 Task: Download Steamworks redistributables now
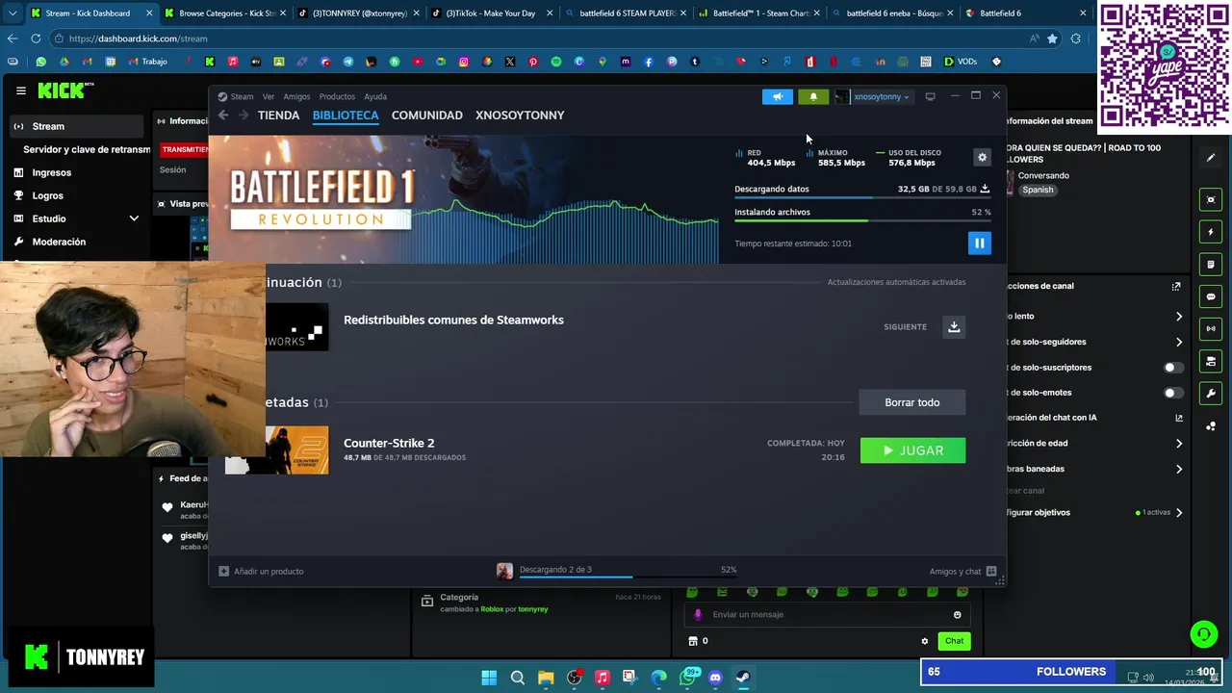(x=954, y=326)
